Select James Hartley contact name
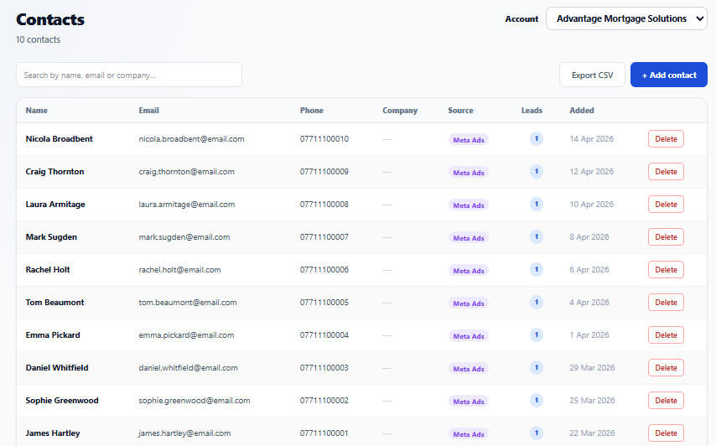 pos(53,433)
